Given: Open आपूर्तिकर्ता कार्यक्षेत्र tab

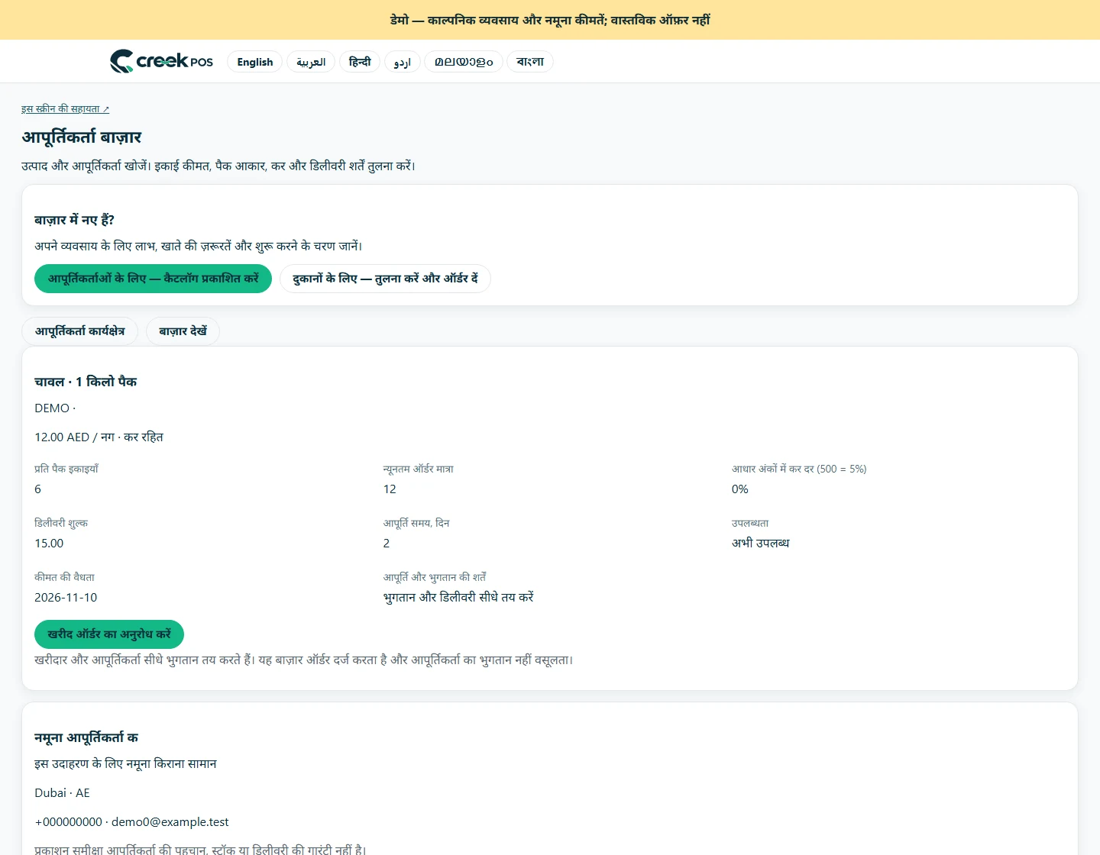Looking at the screenshot, I should point(79,331).
